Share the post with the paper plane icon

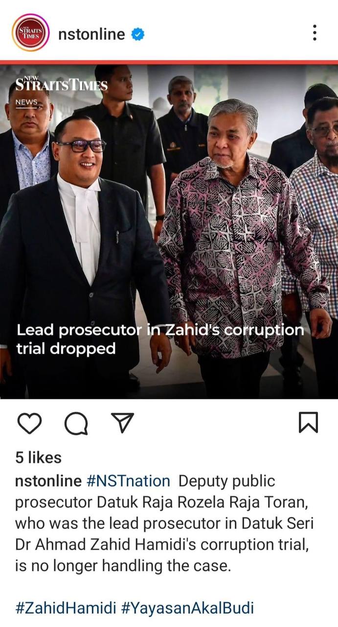pyautogui.click(x=122, y=422)
